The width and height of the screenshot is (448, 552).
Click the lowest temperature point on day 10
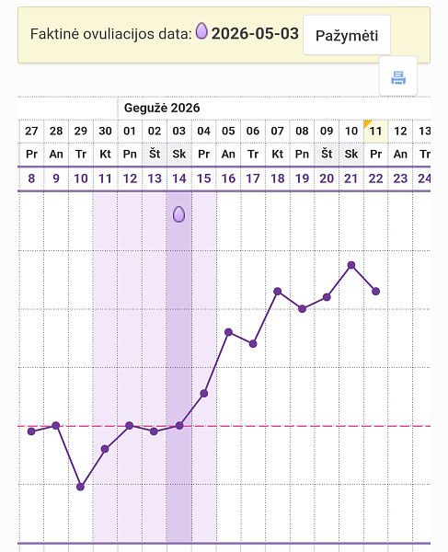tap(80, 487)
